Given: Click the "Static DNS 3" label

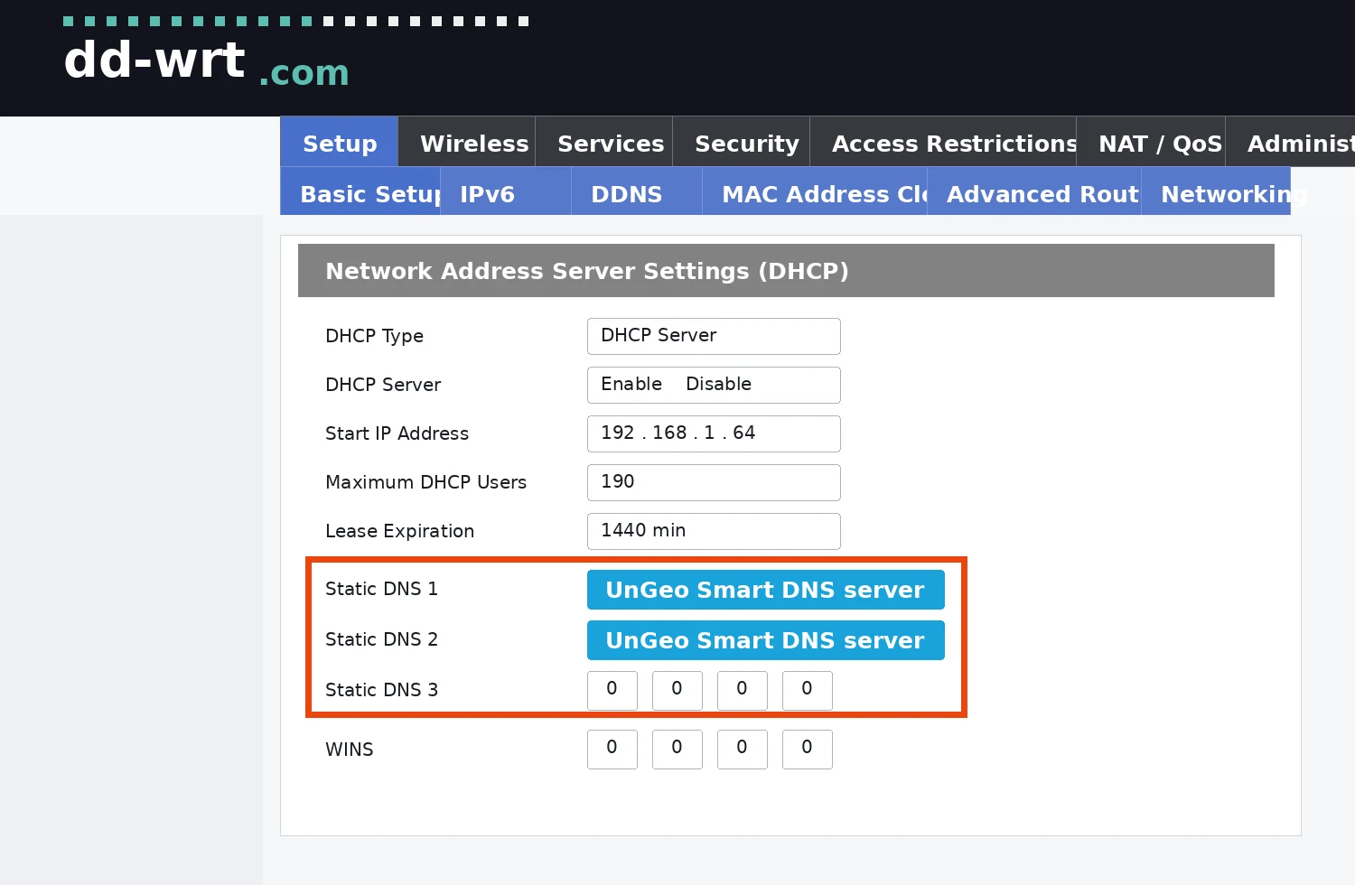Looking at the screenshot, I should click(381, 690).
